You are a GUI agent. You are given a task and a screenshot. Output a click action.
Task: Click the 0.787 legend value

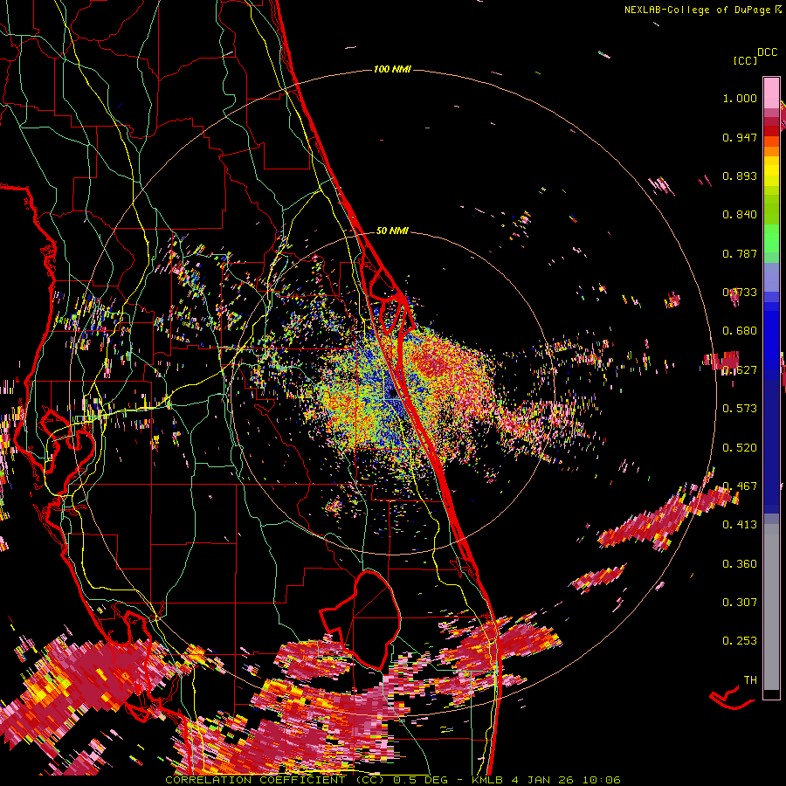tap(740, 253)
